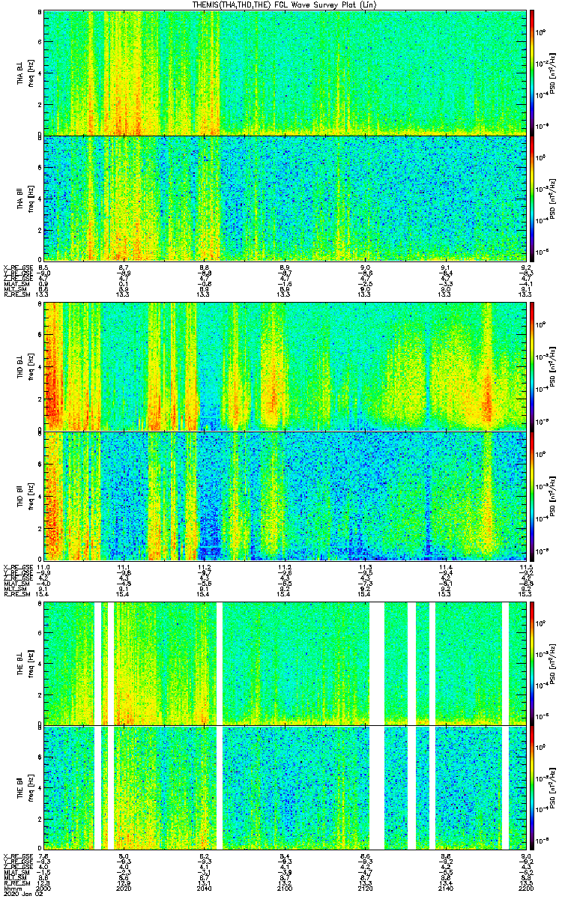
Task: Click the PSD colorbar beside THA B-perpendicular panel
Action: coord(533,71)
